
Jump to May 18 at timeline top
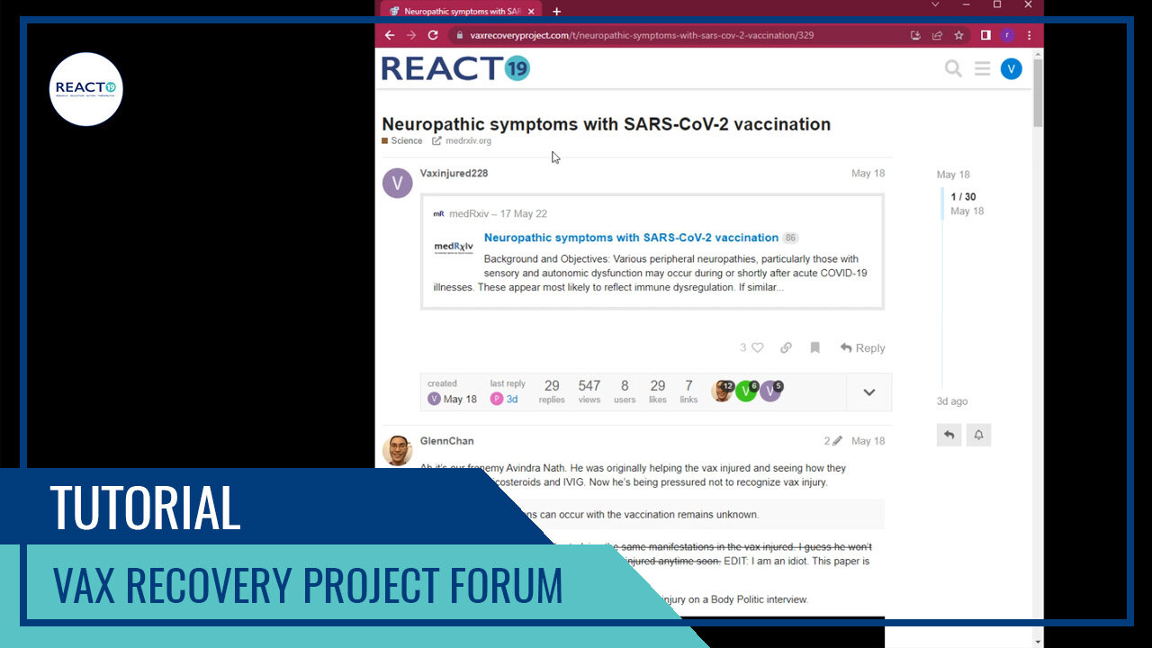(x=953, y=175)
